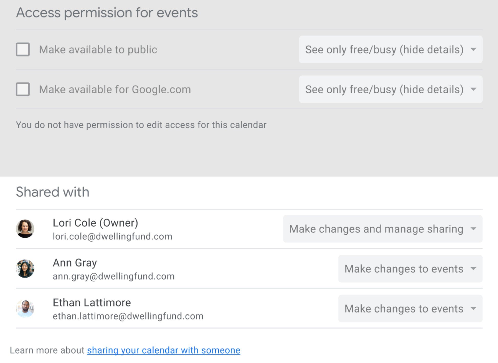
Task: Click Ethan Lattimore's profile avatar
Action: click(25, 308)
